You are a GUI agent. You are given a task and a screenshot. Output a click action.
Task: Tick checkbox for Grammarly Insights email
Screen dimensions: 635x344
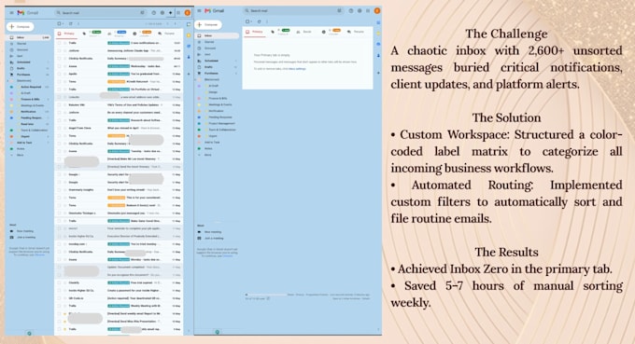(x=60, y=189)
